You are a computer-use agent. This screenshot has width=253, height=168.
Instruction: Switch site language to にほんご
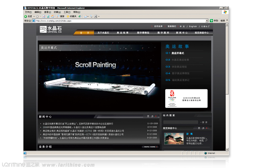coord(205,26)
